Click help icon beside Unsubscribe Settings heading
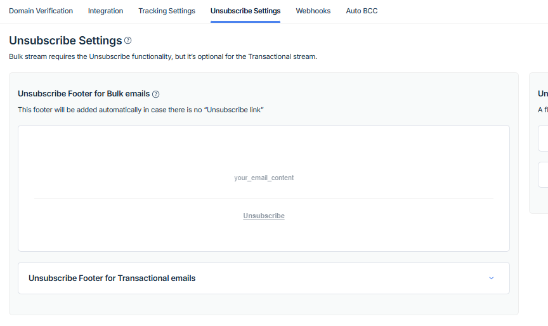Screen dimensions: 548x326 [x=128, y=41]
